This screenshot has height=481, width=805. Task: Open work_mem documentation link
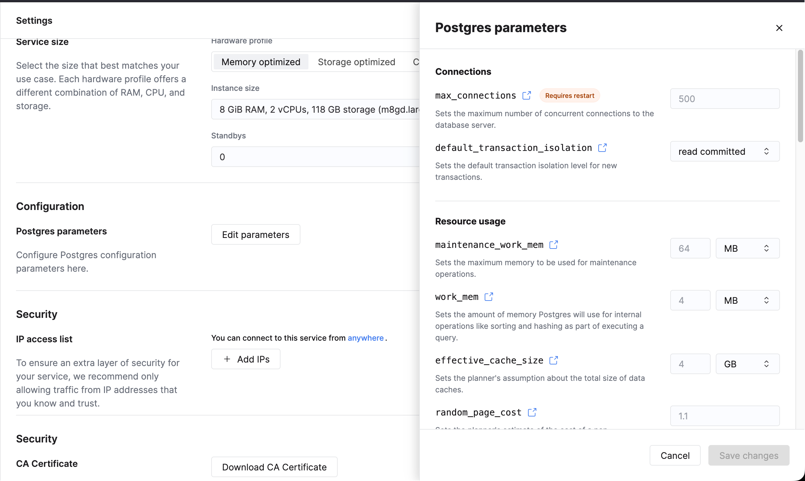pos(489,296)
